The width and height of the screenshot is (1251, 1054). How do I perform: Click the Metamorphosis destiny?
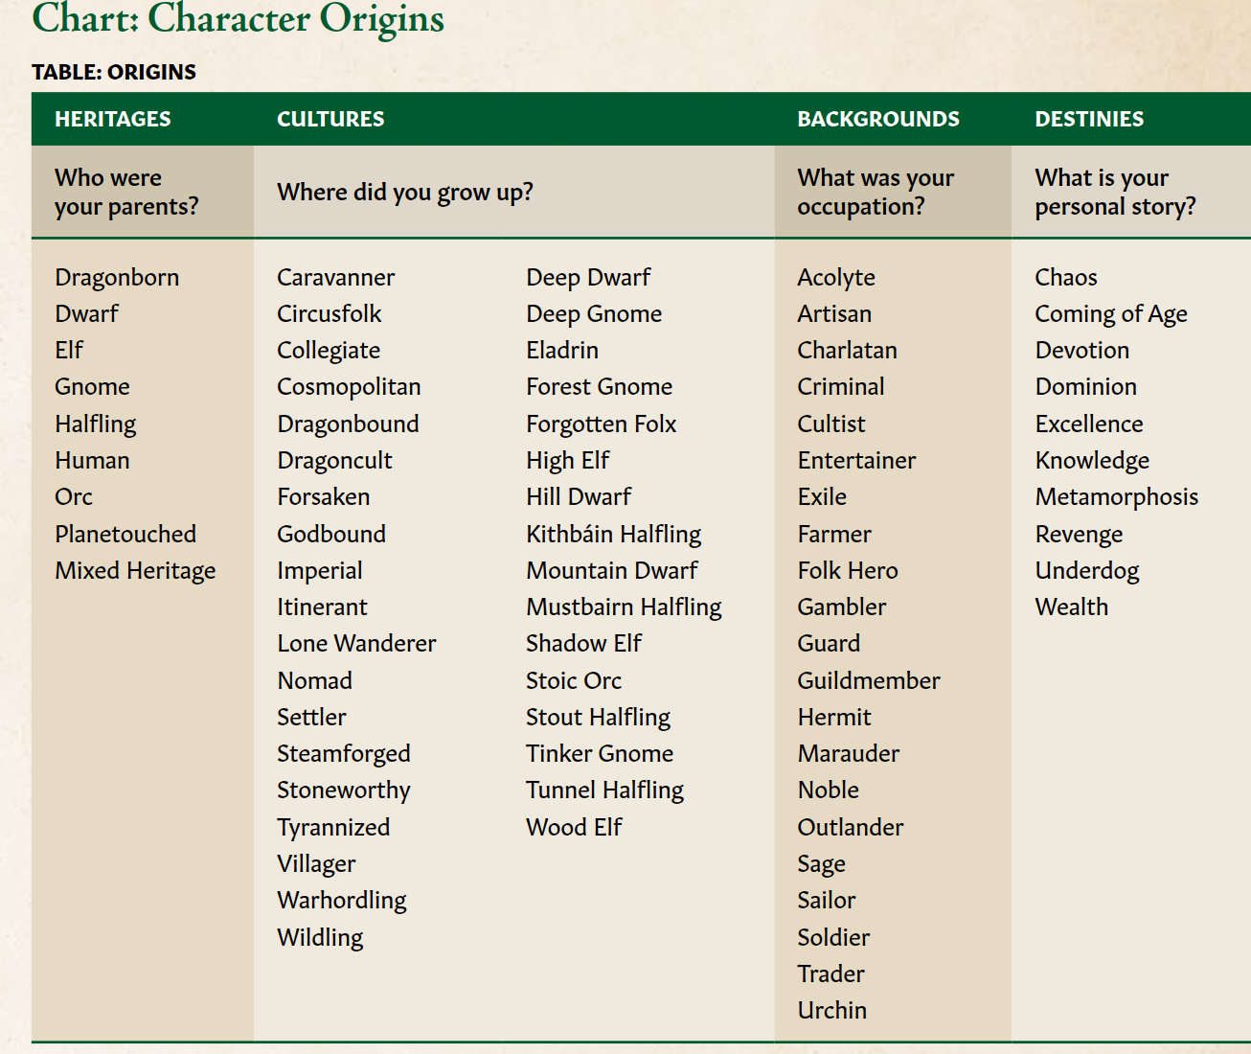(1116, 497)
